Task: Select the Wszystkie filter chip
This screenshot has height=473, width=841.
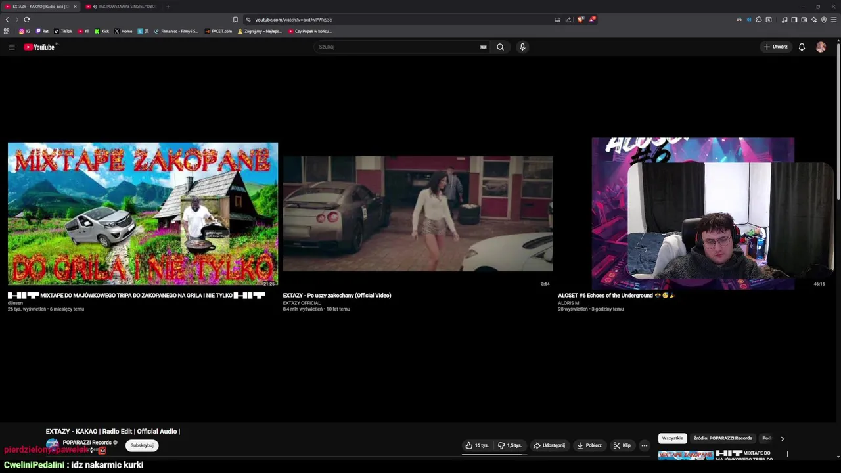Action: tap(672, 438)
